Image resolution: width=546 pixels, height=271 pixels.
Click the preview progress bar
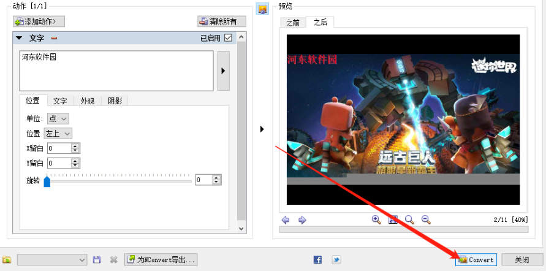click(x=404, y=229)
